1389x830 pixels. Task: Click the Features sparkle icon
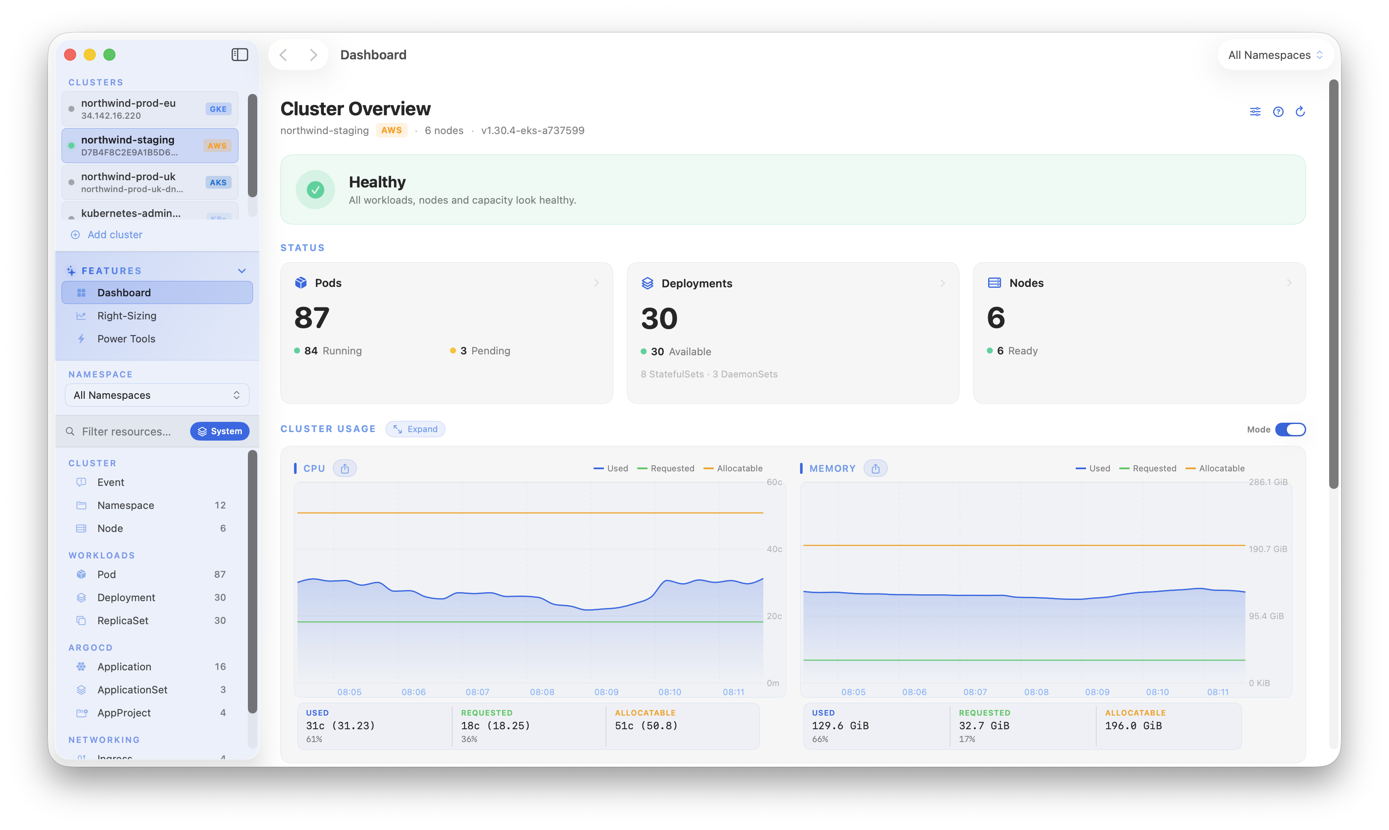coord(71,271)
